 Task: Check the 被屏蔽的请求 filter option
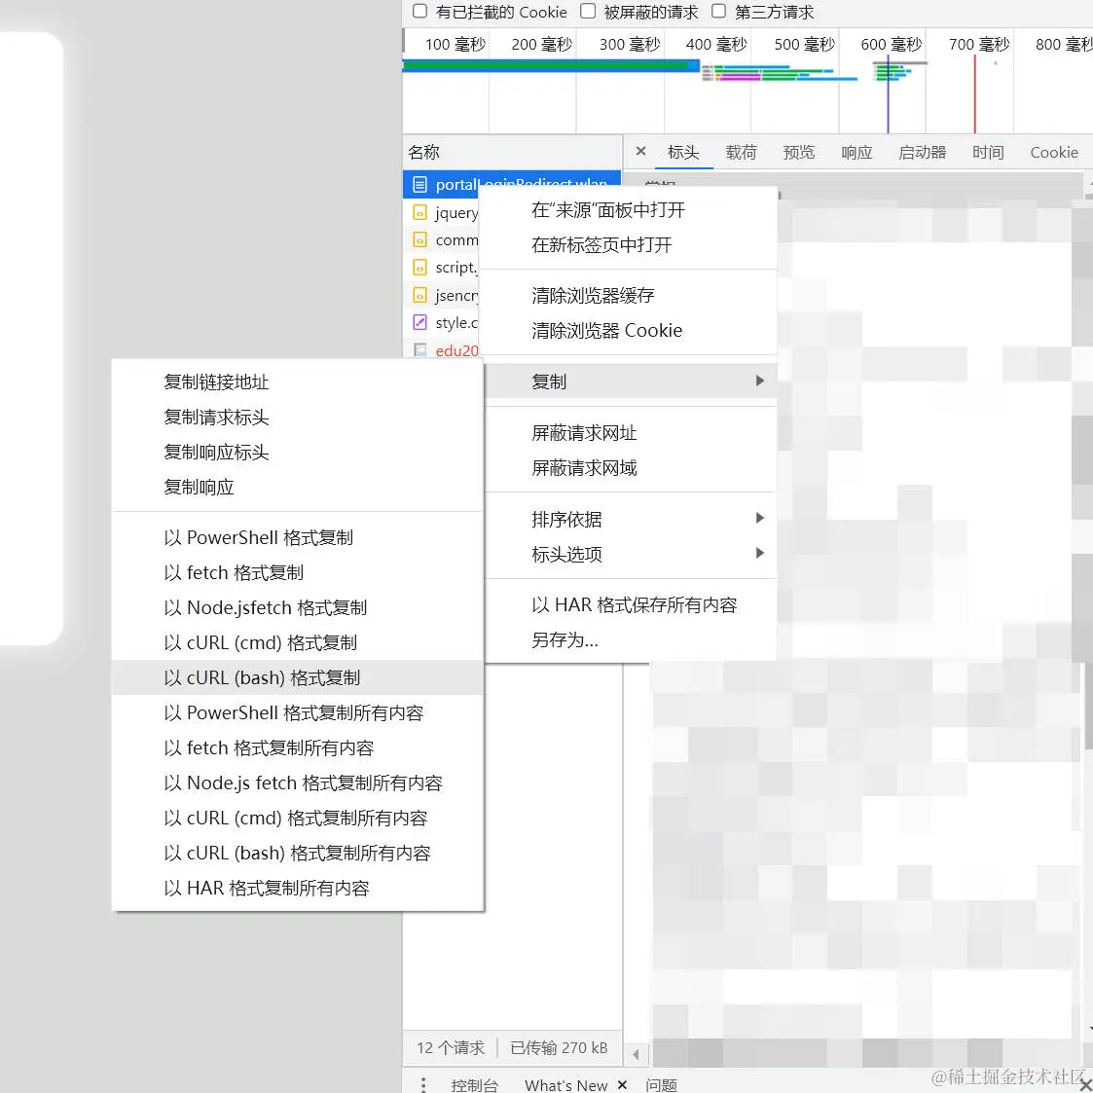click(x=587, y=12)
